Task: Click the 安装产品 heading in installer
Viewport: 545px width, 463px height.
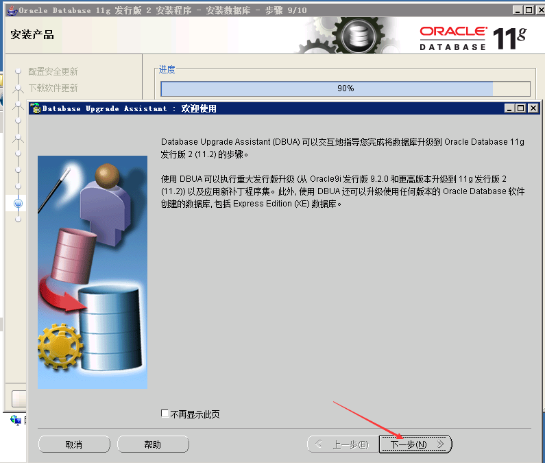Action: click(x=32, y=35)
